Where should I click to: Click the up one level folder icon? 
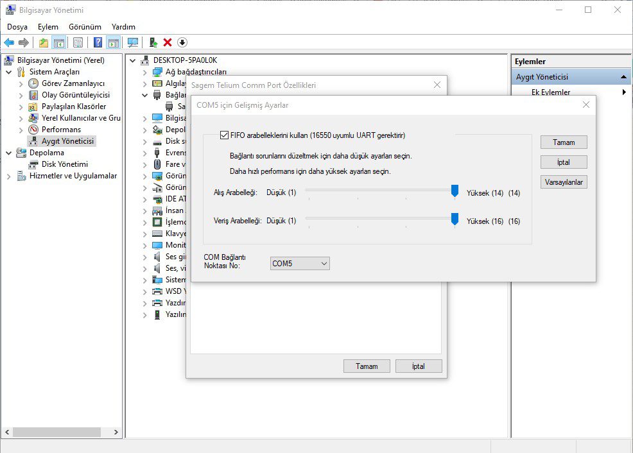click(43, 42)
